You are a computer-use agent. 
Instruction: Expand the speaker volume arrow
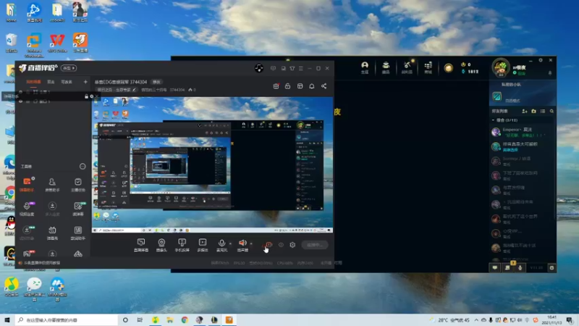251,243
